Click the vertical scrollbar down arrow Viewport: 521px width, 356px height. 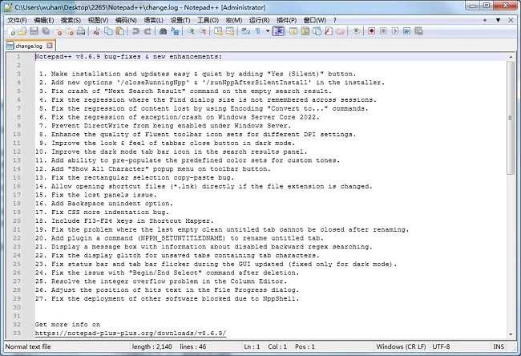pyautogui.click(x=511, y=334)
